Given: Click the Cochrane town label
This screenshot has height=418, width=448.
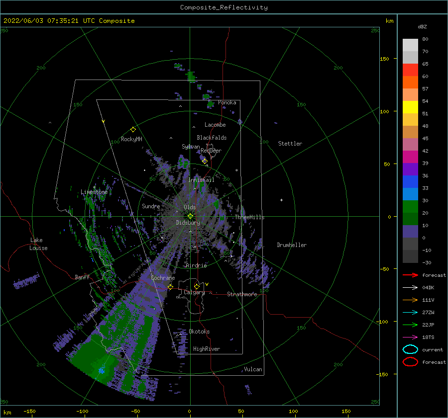Looking at the screenshot, I should [x=163, y=278].
